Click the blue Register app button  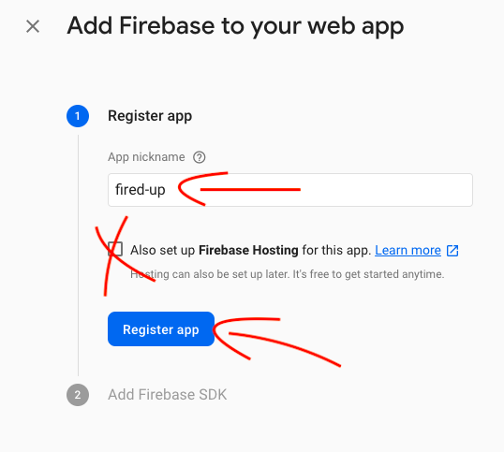click(161, 329)
